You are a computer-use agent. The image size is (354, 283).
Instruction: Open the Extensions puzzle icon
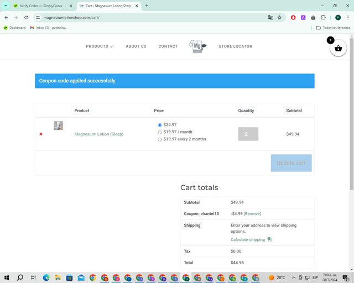coord(323,18)
